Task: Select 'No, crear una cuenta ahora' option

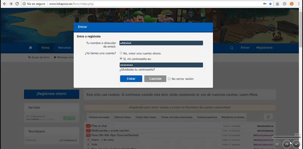Action: tap(121, 53)
